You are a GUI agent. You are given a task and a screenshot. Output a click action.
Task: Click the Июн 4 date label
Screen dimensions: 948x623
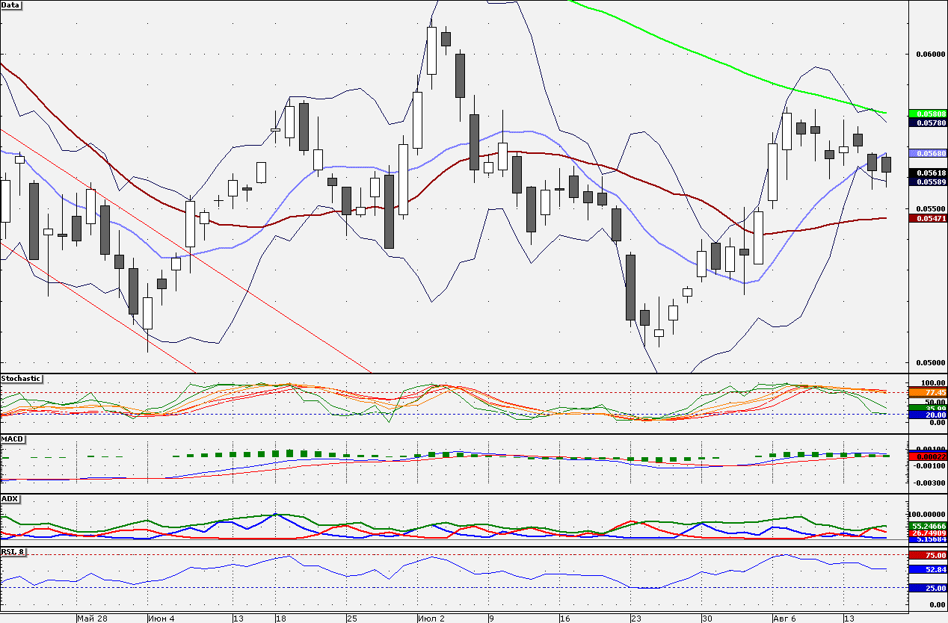click(161, 619)
